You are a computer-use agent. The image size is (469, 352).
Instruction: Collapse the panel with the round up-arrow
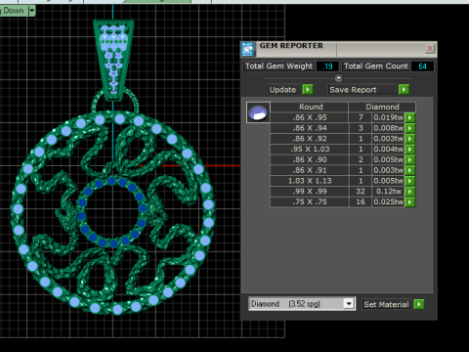pos(339,78)
